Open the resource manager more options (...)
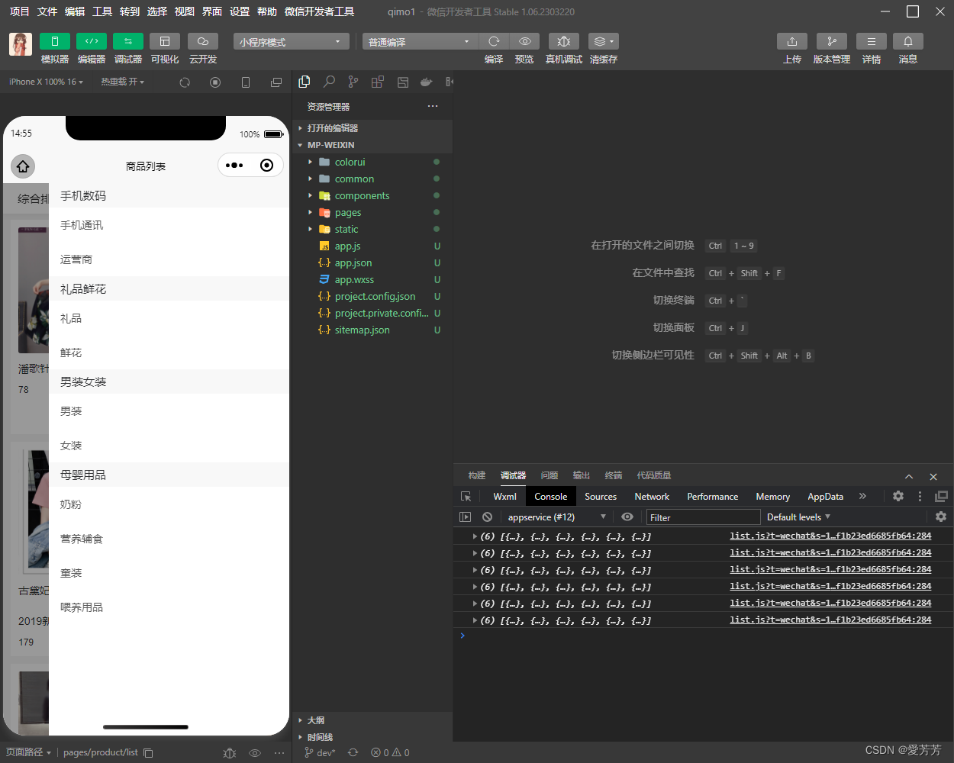The image size is (954, 763). click(x=433, y=106)
